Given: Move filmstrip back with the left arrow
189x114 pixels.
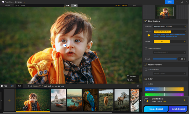Looking at the screenshot, I should tap(1, 100).
